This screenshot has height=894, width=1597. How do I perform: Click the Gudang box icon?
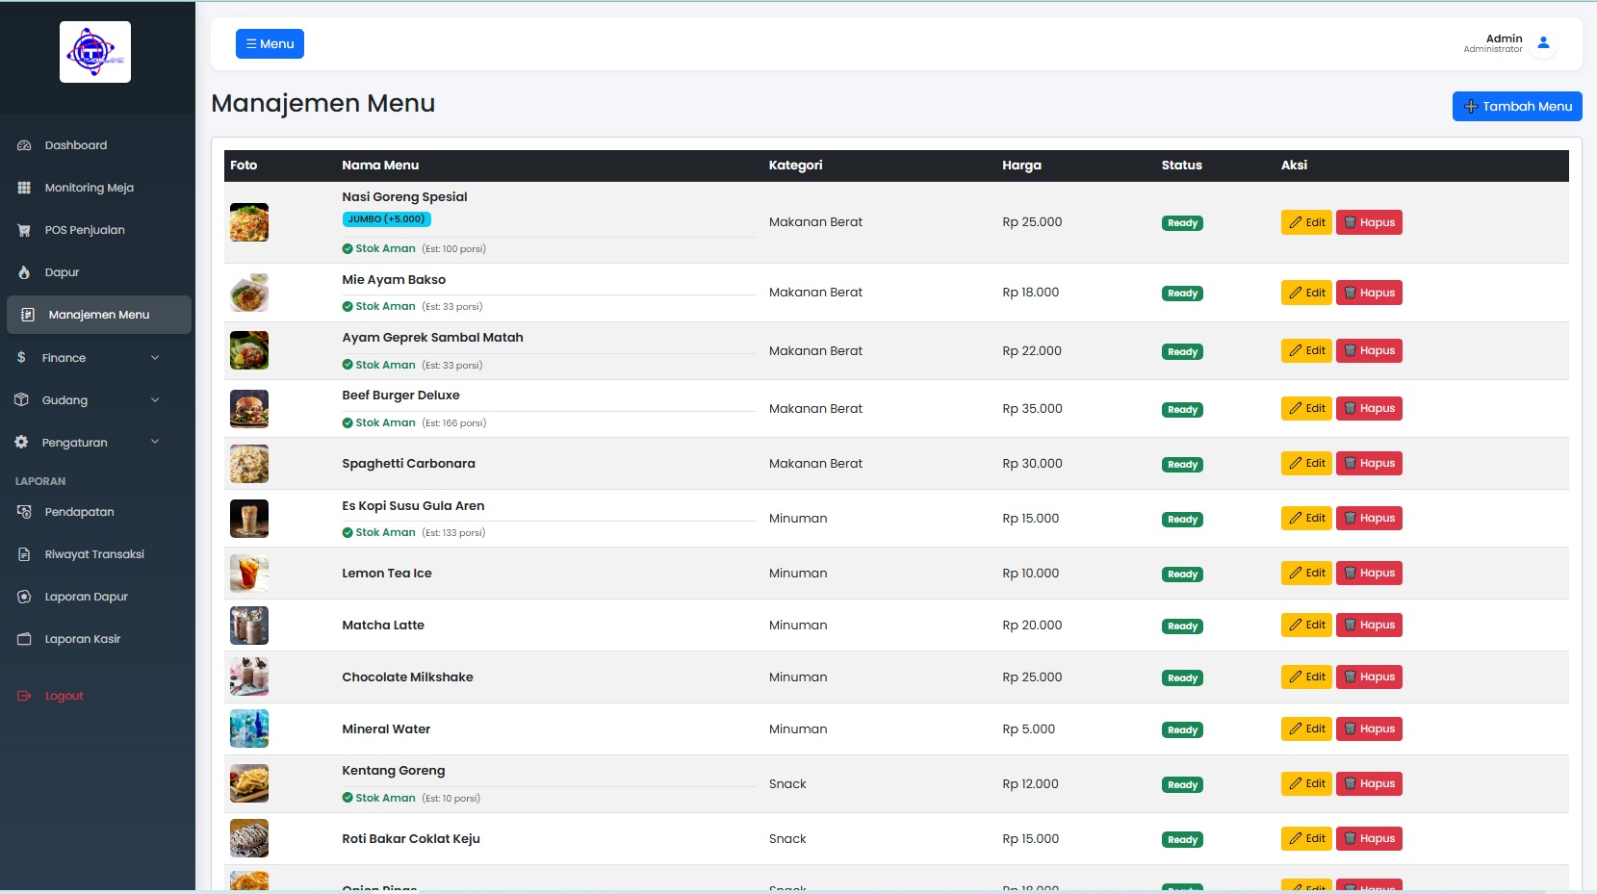[x=21, y=400]
